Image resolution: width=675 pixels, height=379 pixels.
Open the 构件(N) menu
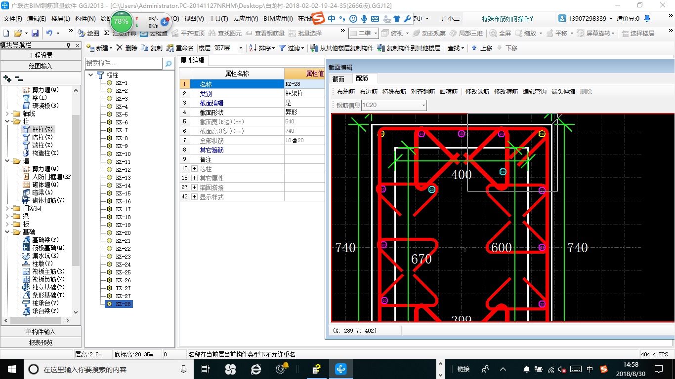click(x=85, y=19)
